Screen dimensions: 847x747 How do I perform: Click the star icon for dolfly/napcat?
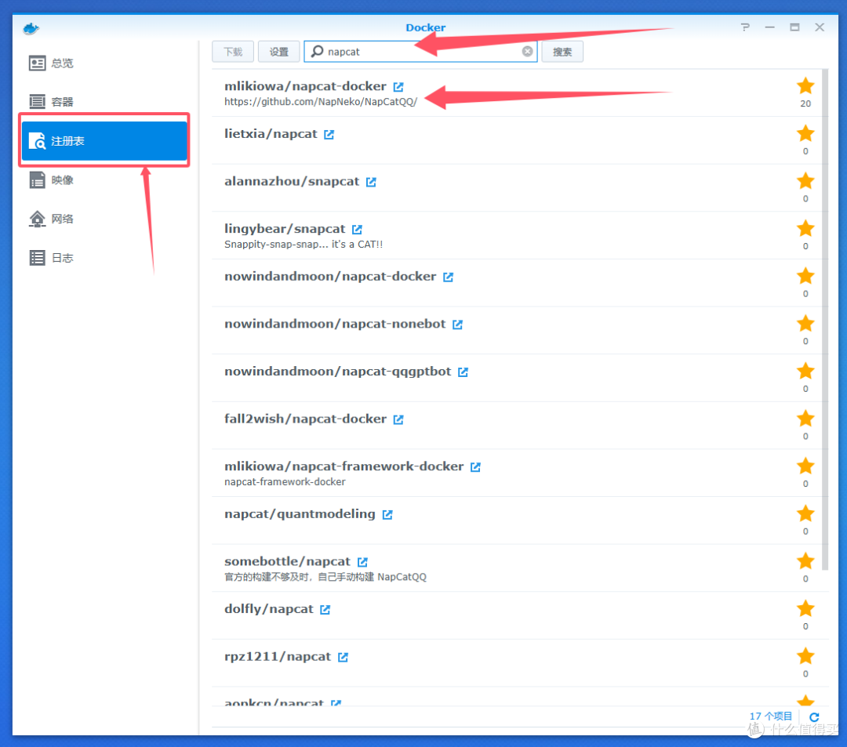point(805,607)
